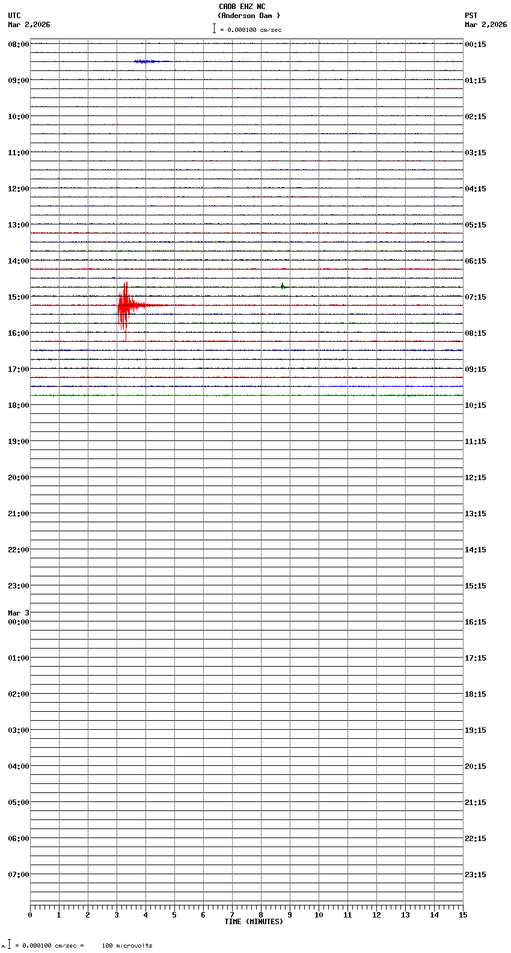Viewport: 511px width, 953px height.
Task: Click the '00:15' PST time label
Action: pyautogui.click(x=476, y=45)
